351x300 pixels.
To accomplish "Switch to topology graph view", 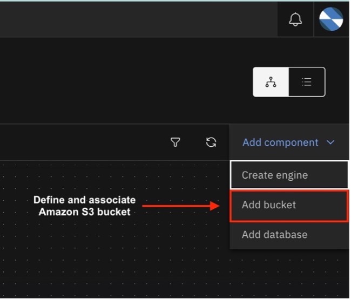I will click(x=272, y=83).
